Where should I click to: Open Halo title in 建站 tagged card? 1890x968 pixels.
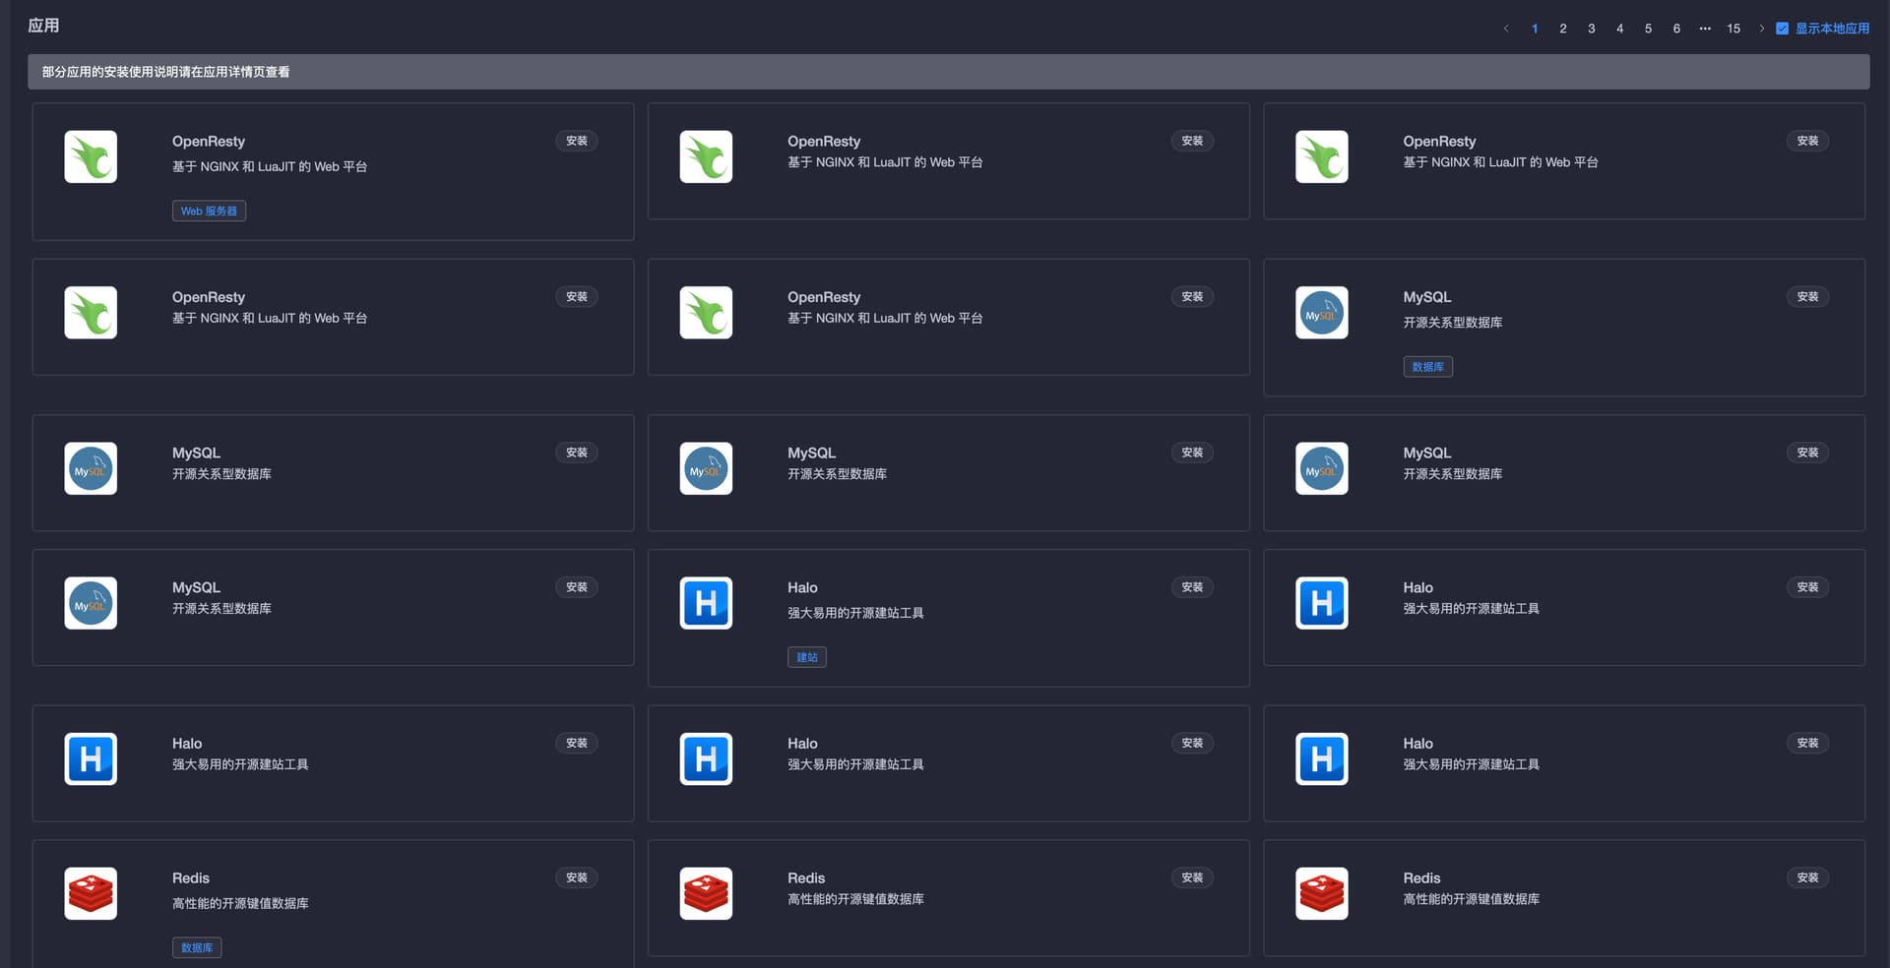802,587
